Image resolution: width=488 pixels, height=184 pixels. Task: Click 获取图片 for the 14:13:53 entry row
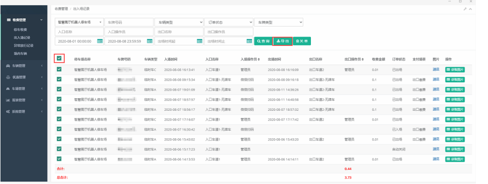(x=455, y=159)
